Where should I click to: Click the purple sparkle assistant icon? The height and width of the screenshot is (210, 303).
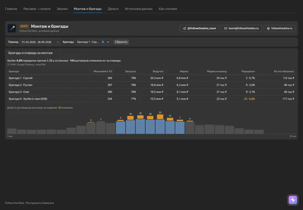[x=293, y=200]
